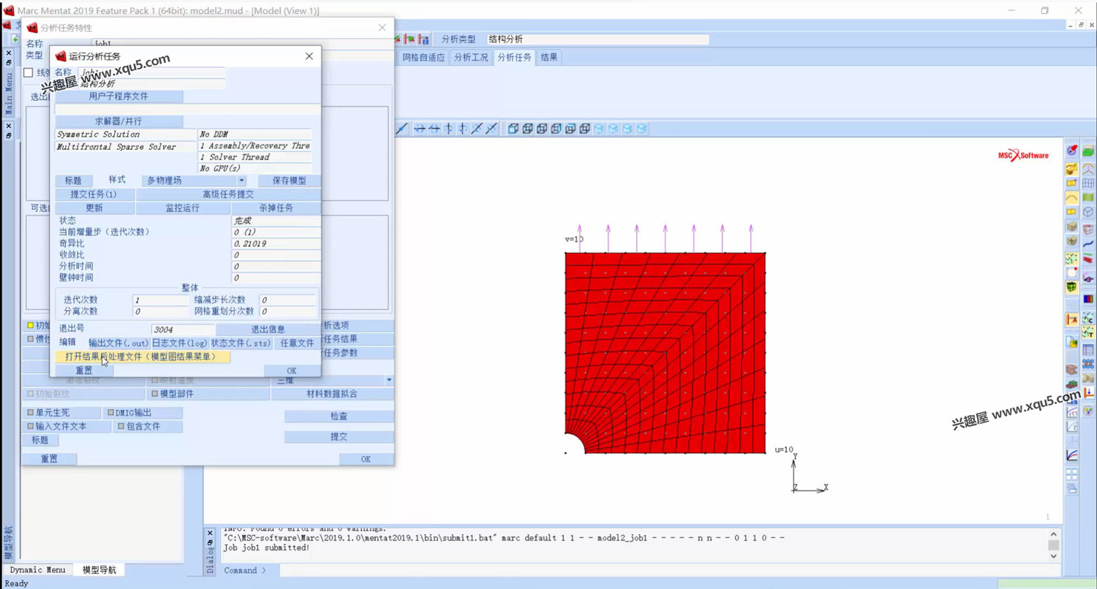Click the 用户子程序文件 button in run dialog
Screen dimensions: 1097x589
coord(118,96)
